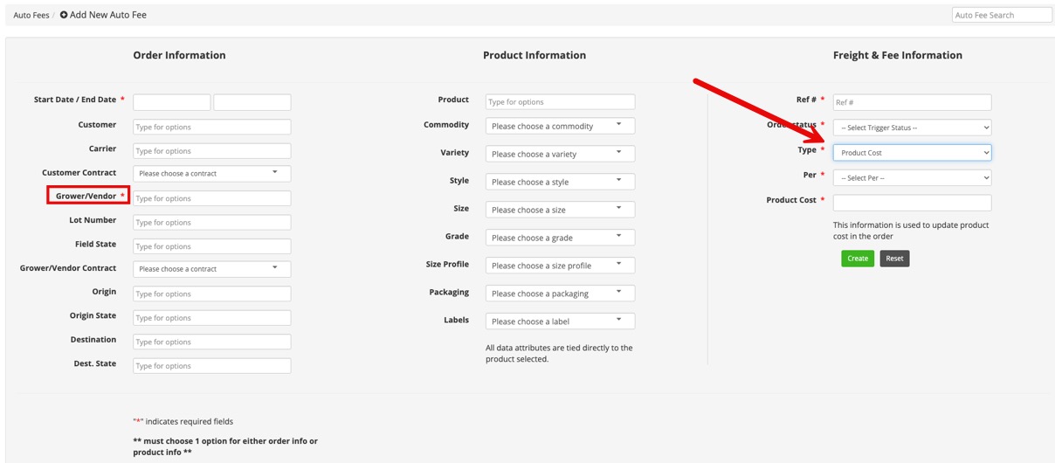Open the Commodity dropdown
1055x463 pixels.
point(560,126)
